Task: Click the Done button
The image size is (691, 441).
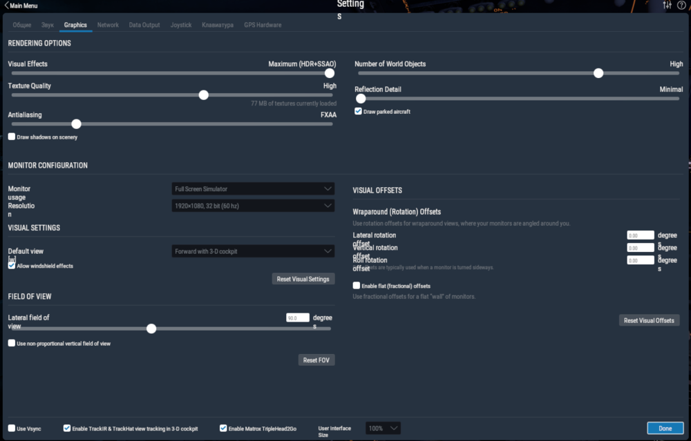Action: 665,429
